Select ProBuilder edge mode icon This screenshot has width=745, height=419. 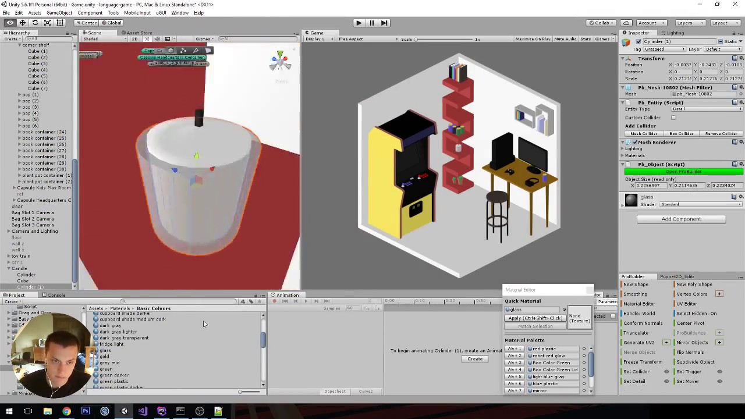coord(196,51)
